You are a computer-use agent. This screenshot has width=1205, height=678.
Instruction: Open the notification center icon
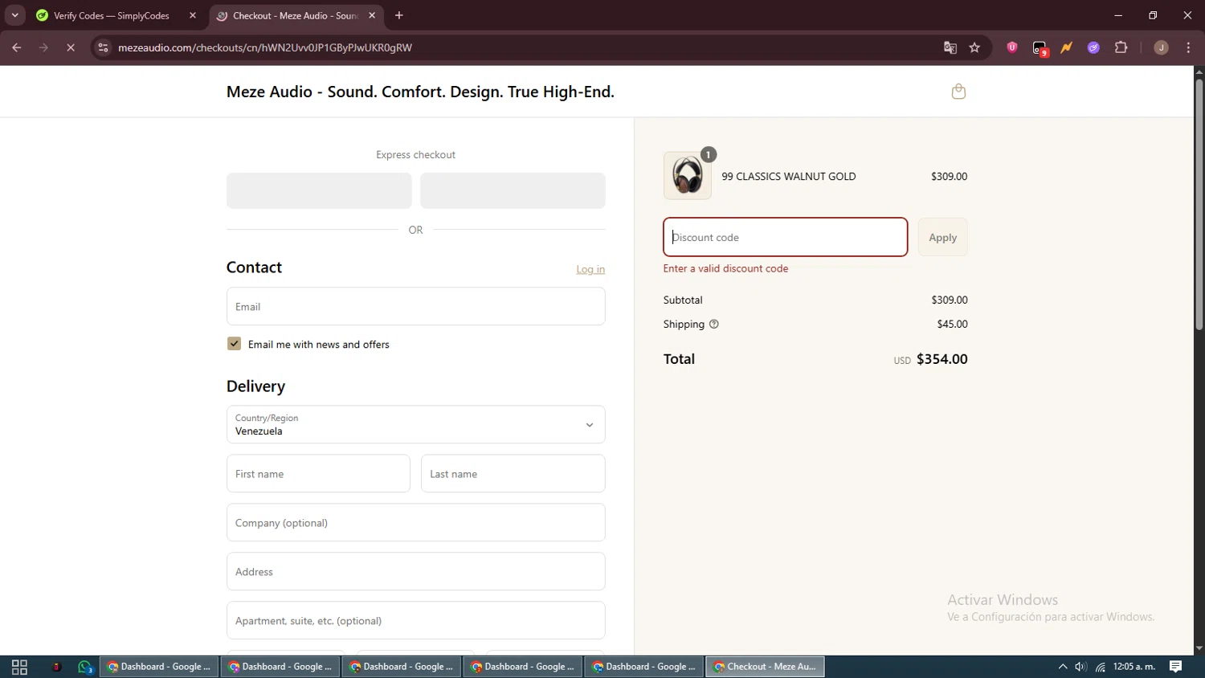pyautogui.click(x=1175, y=667)
